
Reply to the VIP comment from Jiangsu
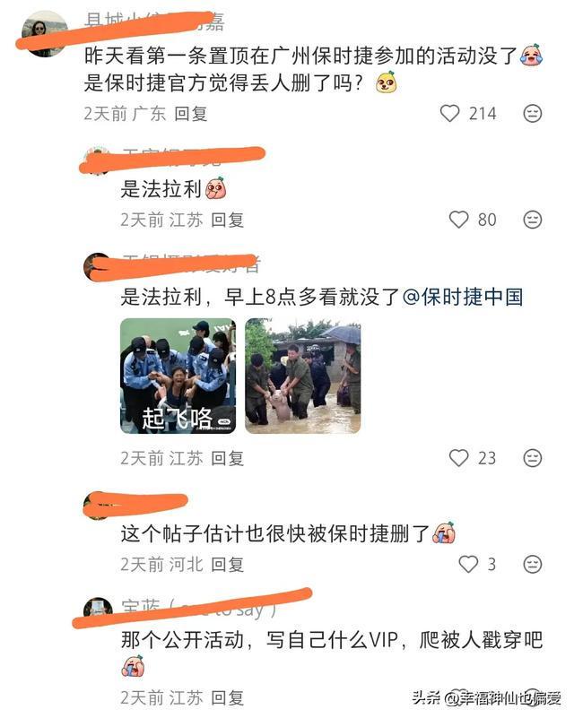tap(228, 698)
